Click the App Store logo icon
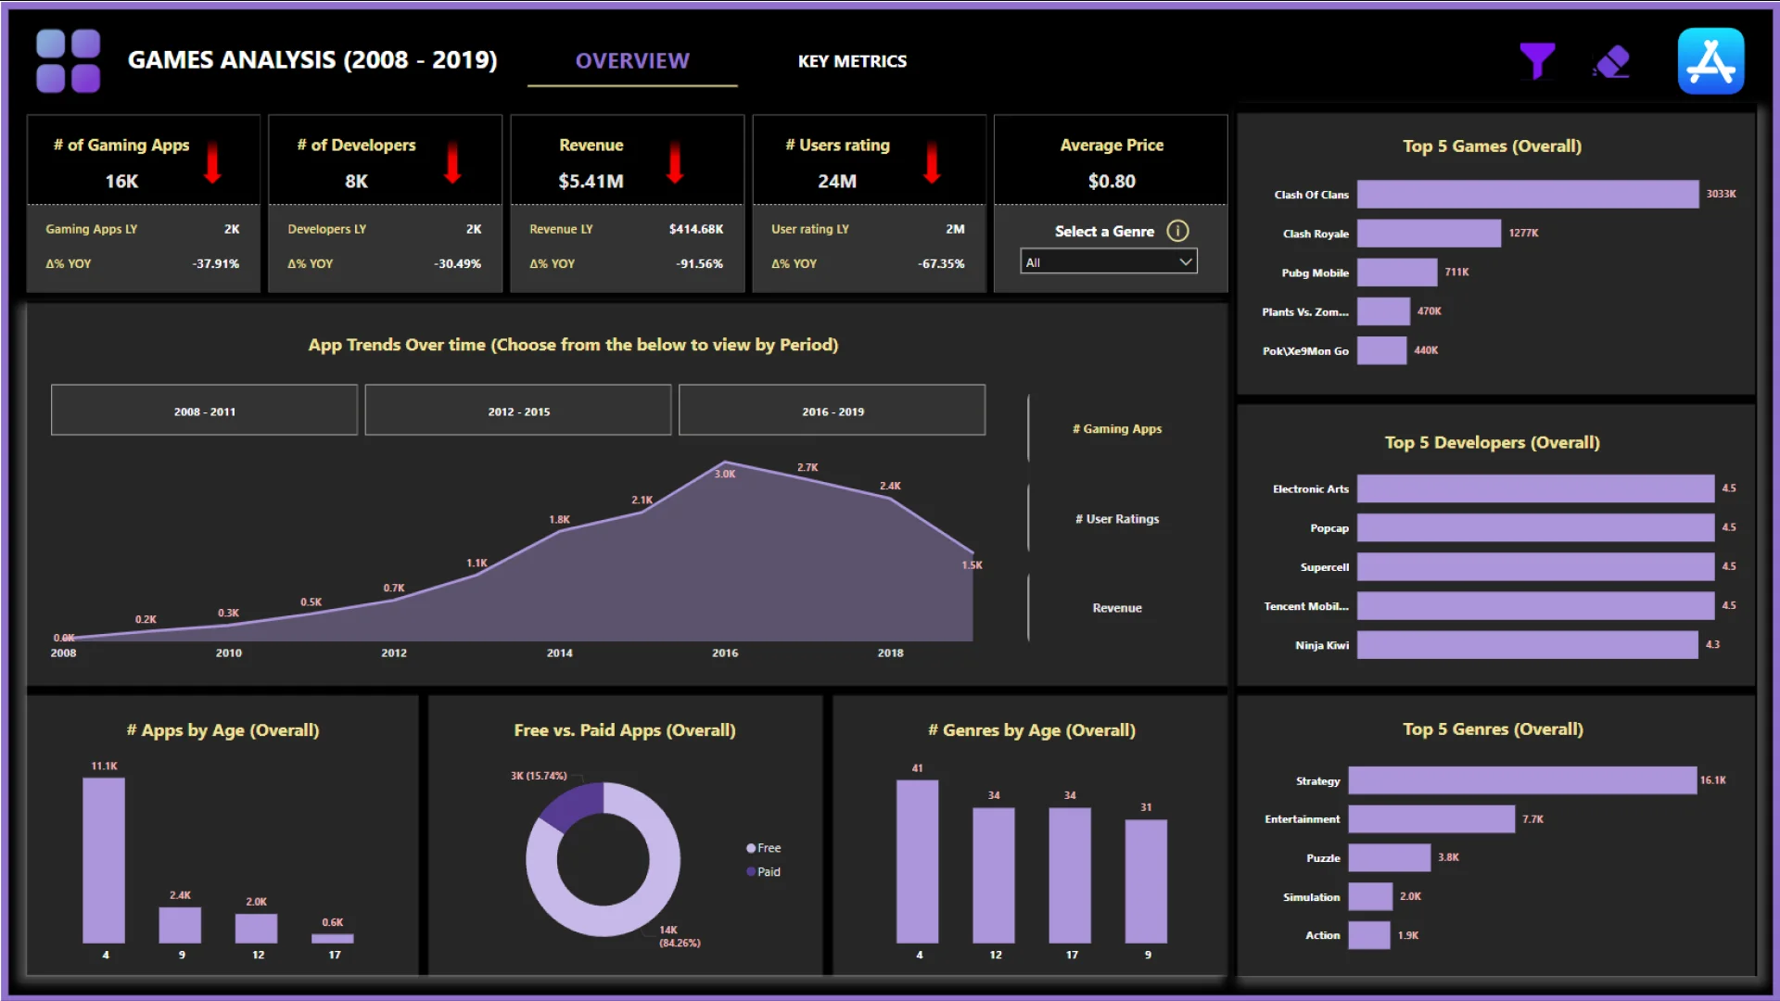The image size is (1780, 1001). (1710, 61)
